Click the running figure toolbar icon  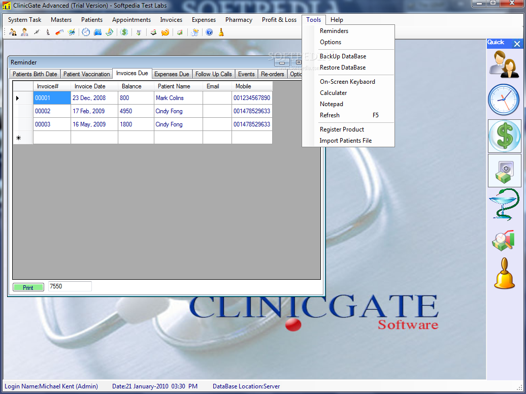point(194,32)
